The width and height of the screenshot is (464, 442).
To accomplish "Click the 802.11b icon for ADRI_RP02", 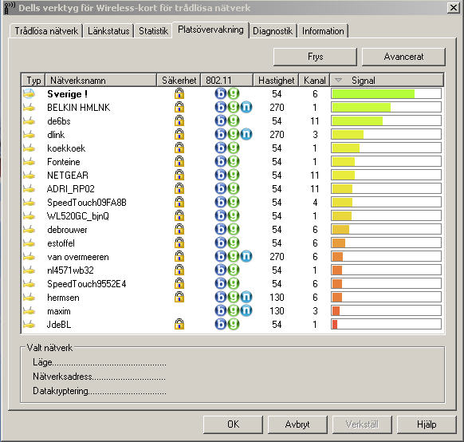I will pyautogui.click(x=221, y=188).
